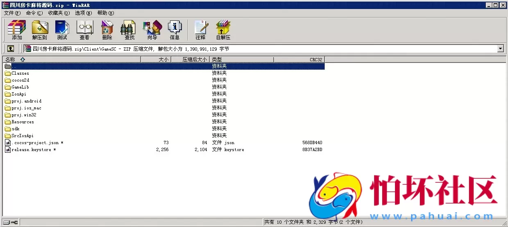The width and height of the screenshot is (508, 227).
Task: Select the GameLib folder icon
Action: pyautogui.click(x=8, y=87)
